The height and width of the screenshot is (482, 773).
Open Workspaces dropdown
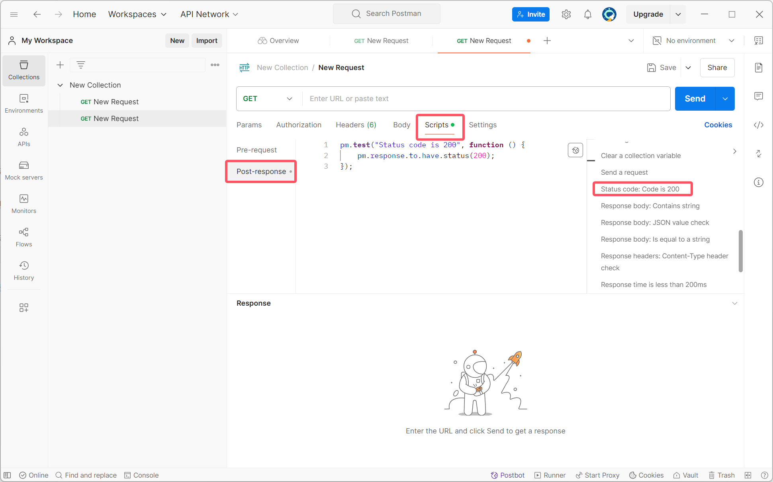pyautogui.click(x=137, y=14)
